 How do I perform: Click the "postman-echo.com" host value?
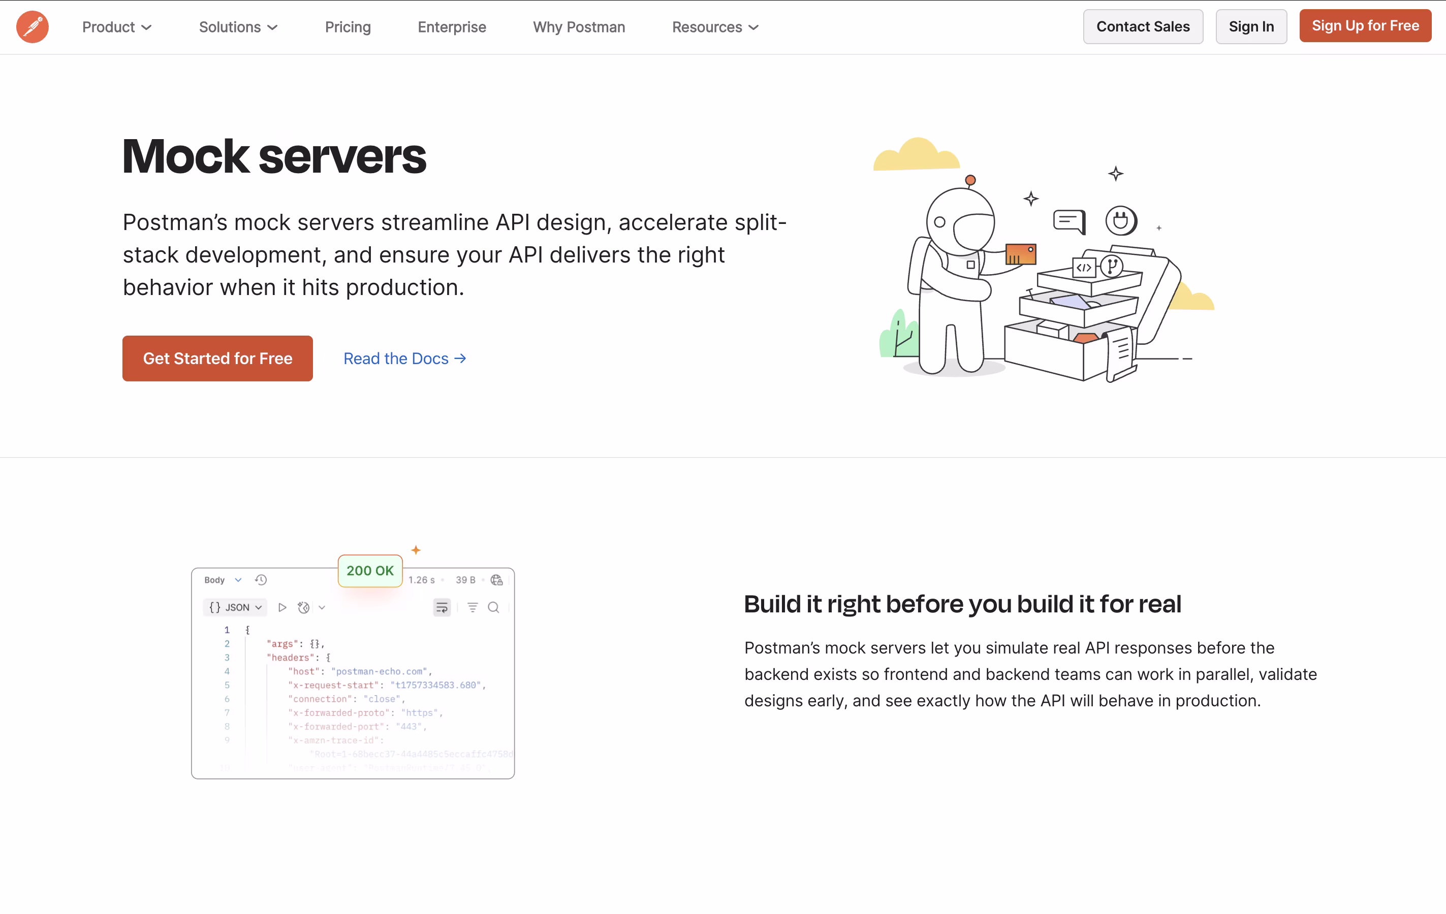tap(379, 671)
